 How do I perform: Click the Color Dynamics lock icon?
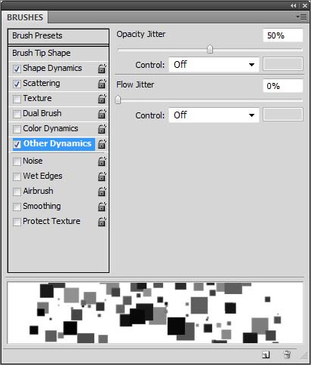pyautogui.click(x=102, y=129)
